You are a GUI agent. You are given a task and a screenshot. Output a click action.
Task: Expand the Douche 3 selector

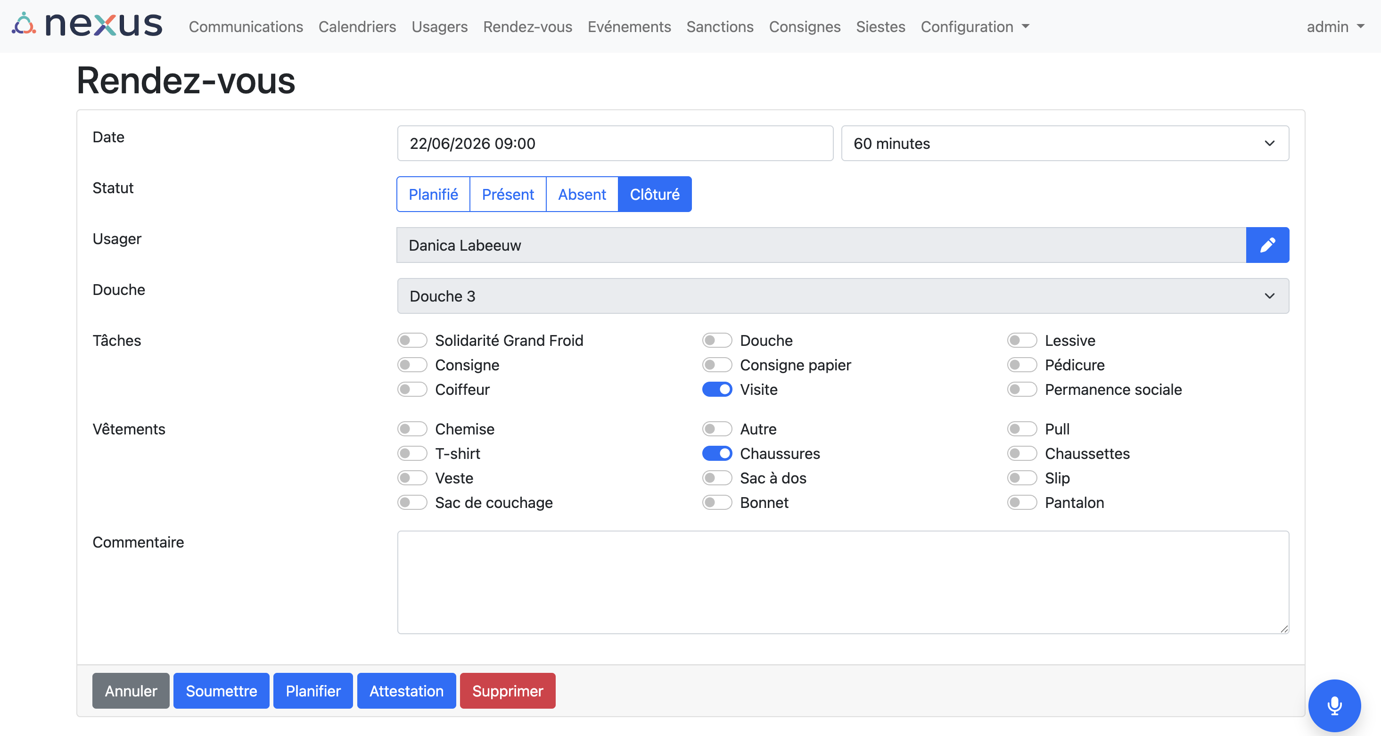tap(843, 296)
